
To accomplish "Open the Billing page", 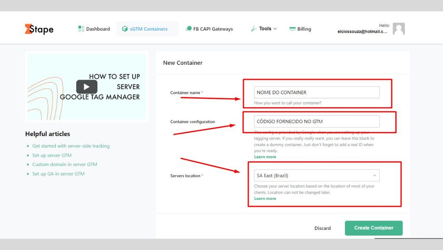I will [x=300, y=29].
